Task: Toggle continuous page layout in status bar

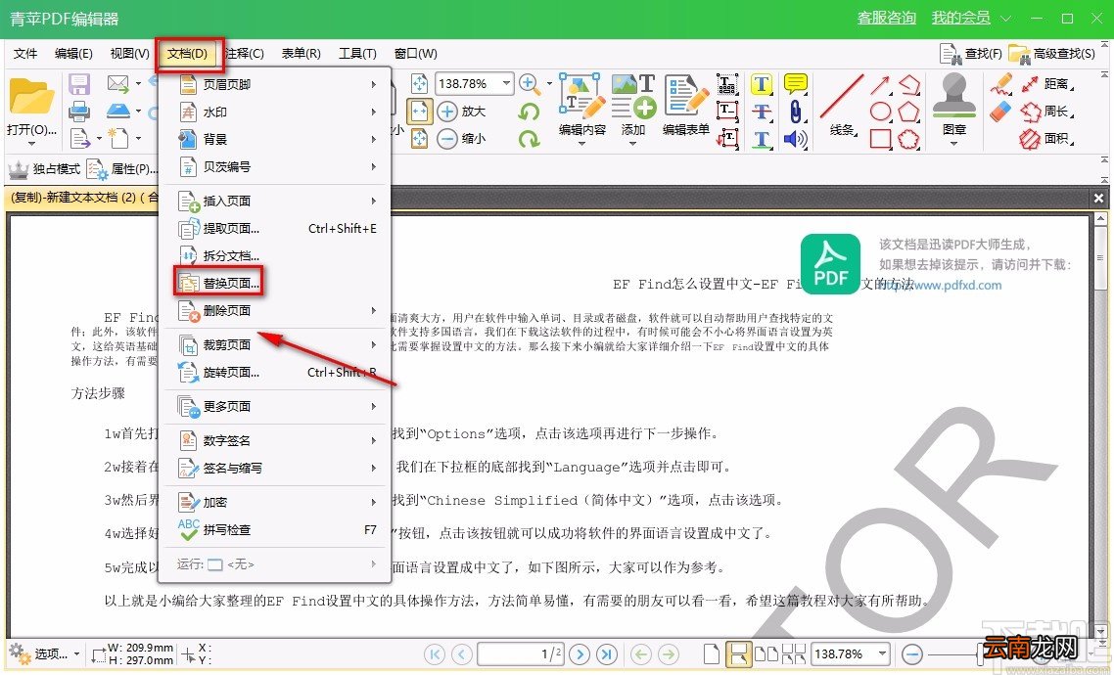Action: (x=739, y=653)
